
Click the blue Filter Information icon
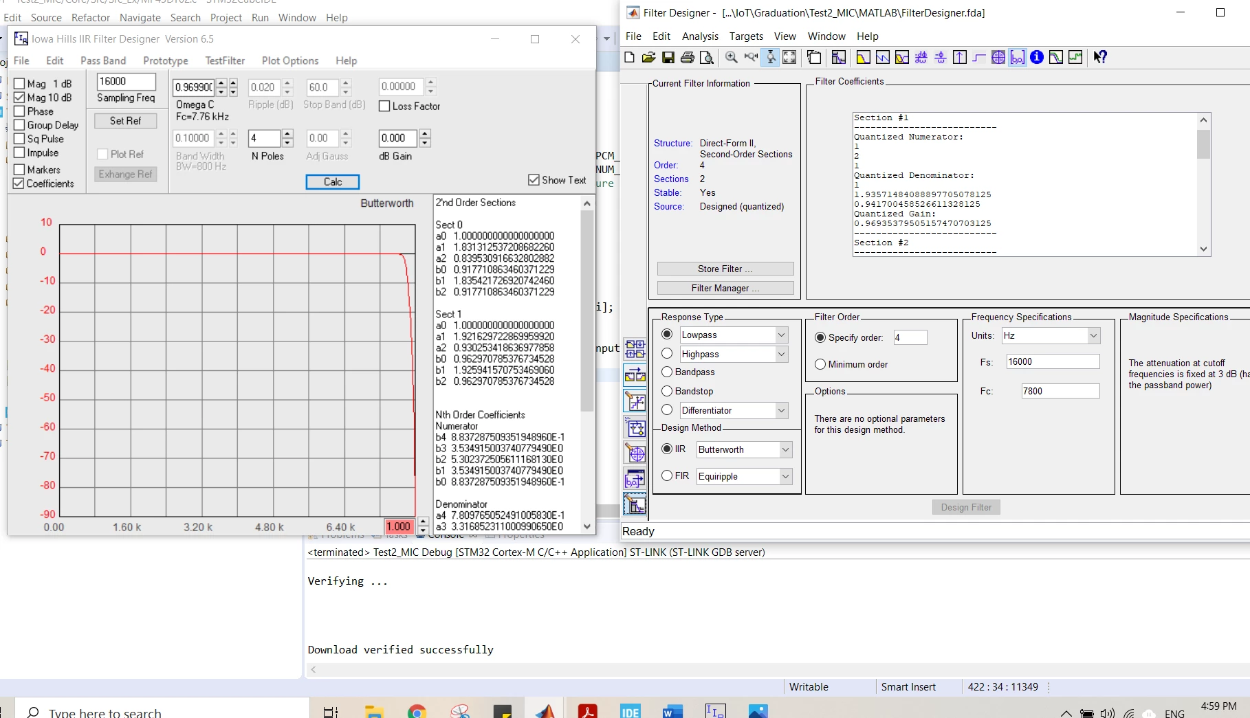click(x=1037, y=57)
